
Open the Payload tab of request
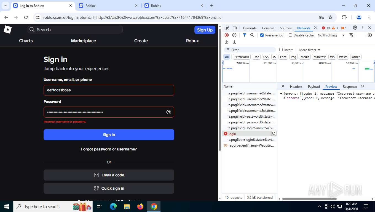pyautogui.click(x=314, y=87)
